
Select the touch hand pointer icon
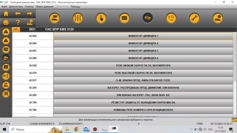pyautogui.click(x=101, y=18)
